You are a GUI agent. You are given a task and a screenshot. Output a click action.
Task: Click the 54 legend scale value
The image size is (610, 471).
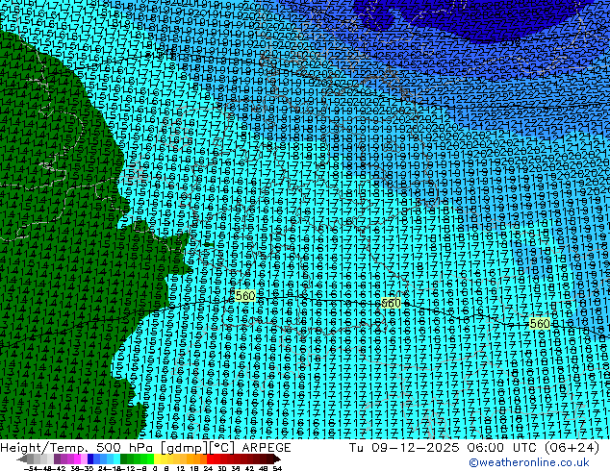pos(277,468)
